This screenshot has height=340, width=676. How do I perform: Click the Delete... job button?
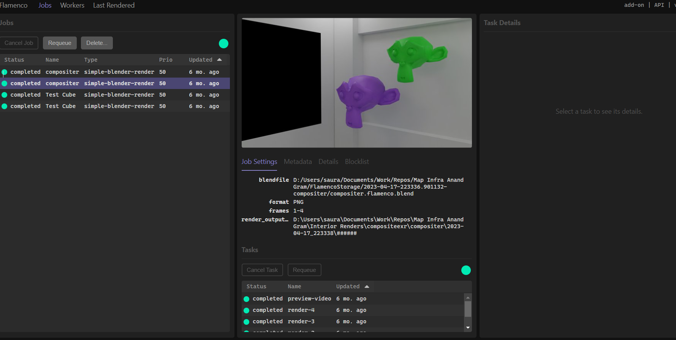97,43
